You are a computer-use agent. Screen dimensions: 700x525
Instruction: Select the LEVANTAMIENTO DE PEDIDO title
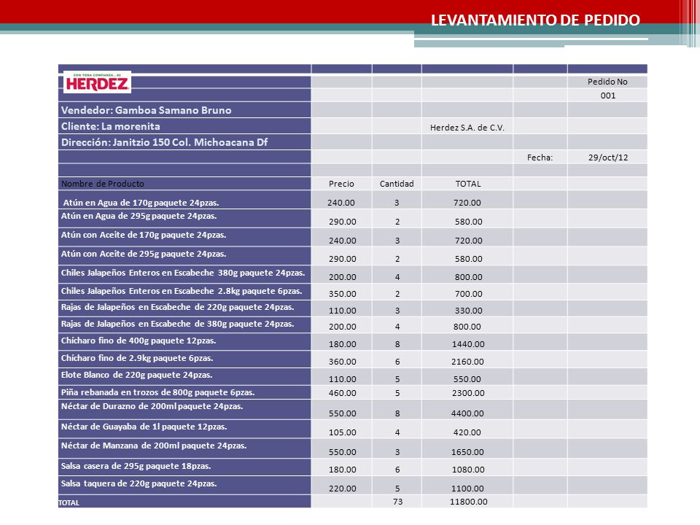535,20
